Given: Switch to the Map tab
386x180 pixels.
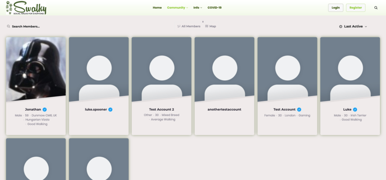Looking at the screenshot, I should coord(210,26).
